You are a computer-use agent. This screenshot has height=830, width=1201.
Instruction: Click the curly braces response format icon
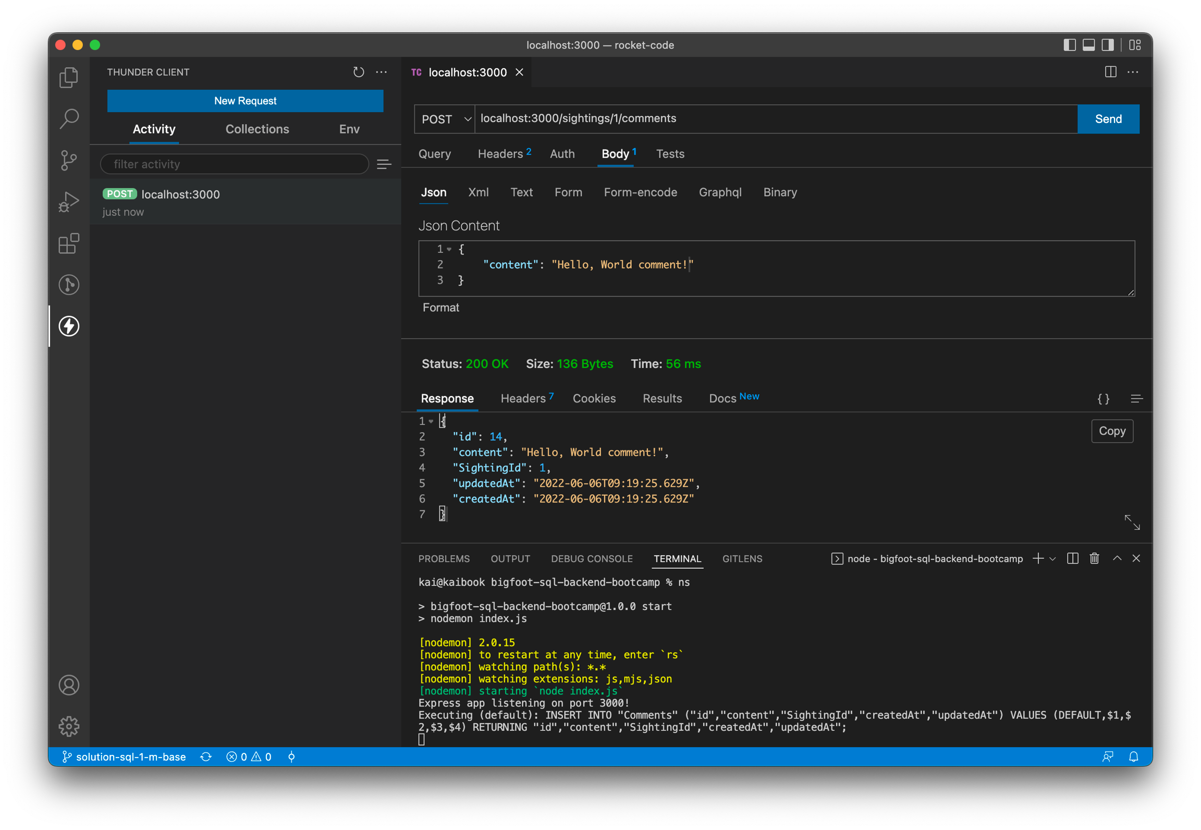coord(1103,399)
